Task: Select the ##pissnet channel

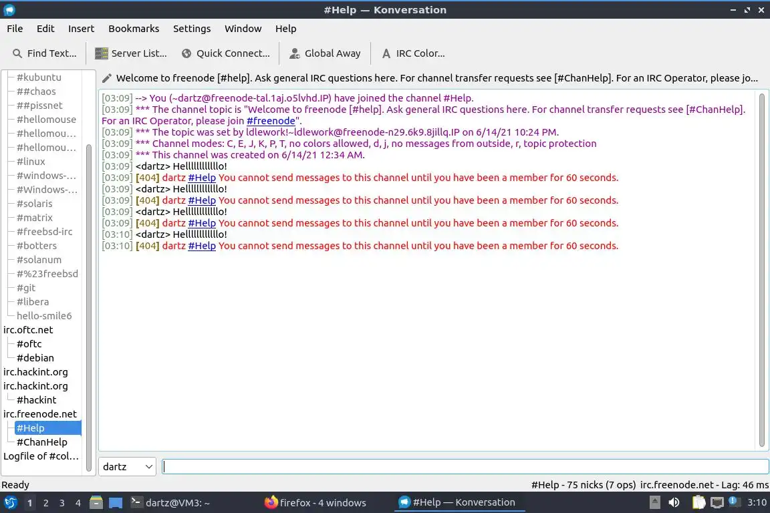Action: tap(40, 106)
